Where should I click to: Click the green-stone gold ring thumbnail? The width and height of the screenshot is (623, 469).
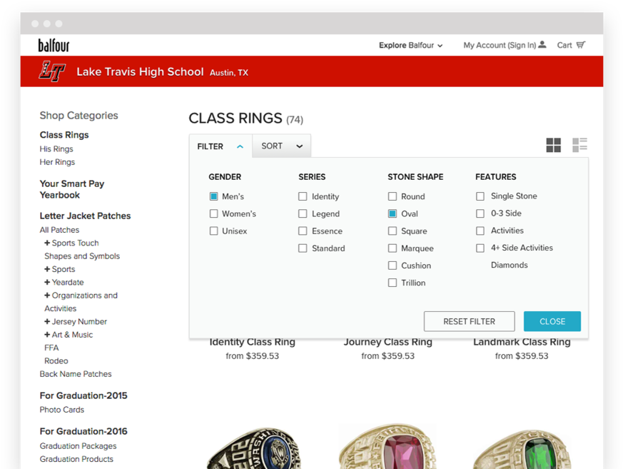(522, 449)
